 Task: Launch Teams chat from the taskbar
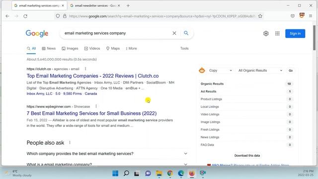tap(148, 174)
